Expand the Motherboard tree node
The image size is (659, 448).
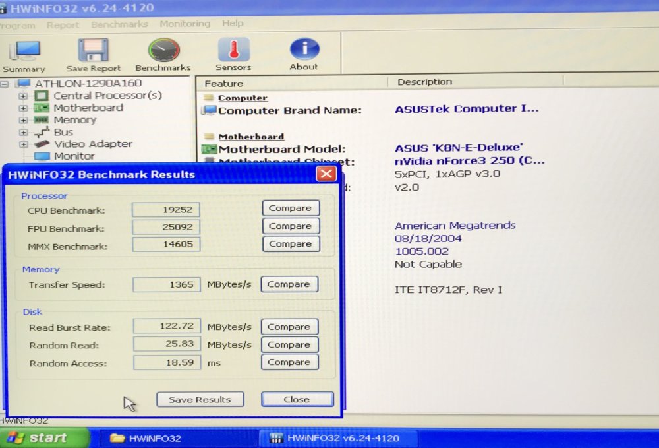point(22,108)
